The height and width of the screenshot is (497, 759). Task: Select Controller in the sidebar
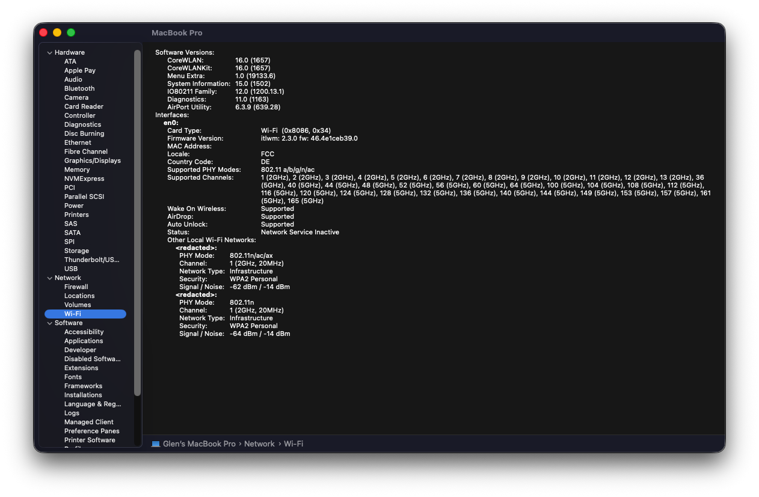(x=80, y=115)
